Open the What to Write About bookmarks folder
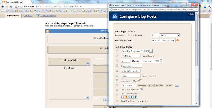Screen dimensions: 212x108 (41, 11)
